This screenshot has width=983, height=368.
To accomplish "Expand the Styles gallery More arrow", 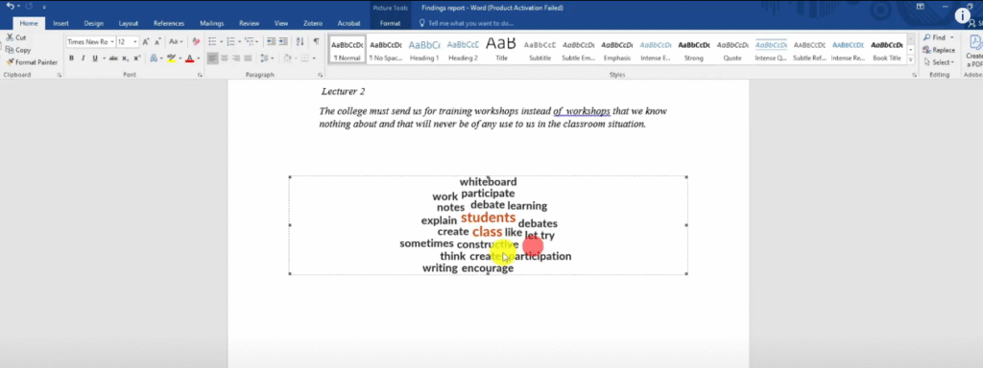I will (910, 60).
